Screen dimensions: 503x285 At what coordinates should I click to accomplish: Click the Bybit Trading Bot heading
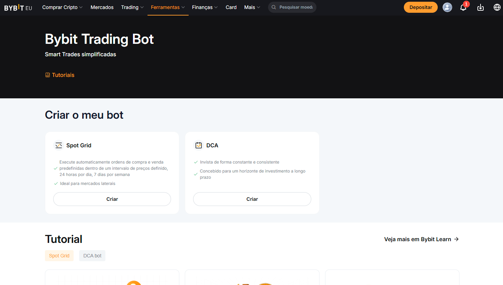pyautogui.click(x=99, y=39)
